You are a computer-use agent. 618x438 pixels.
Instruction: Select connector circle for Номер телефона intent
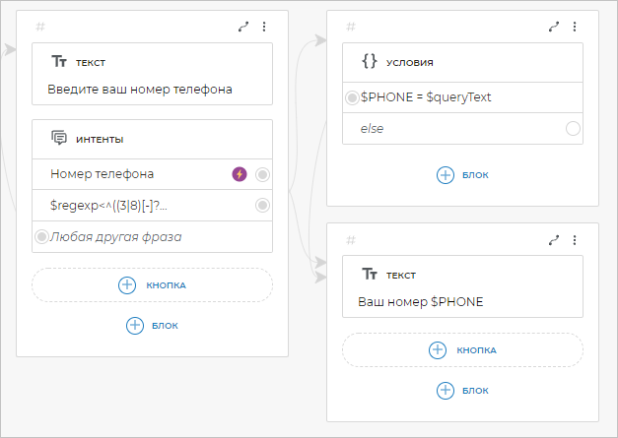[x=262, y=174]
